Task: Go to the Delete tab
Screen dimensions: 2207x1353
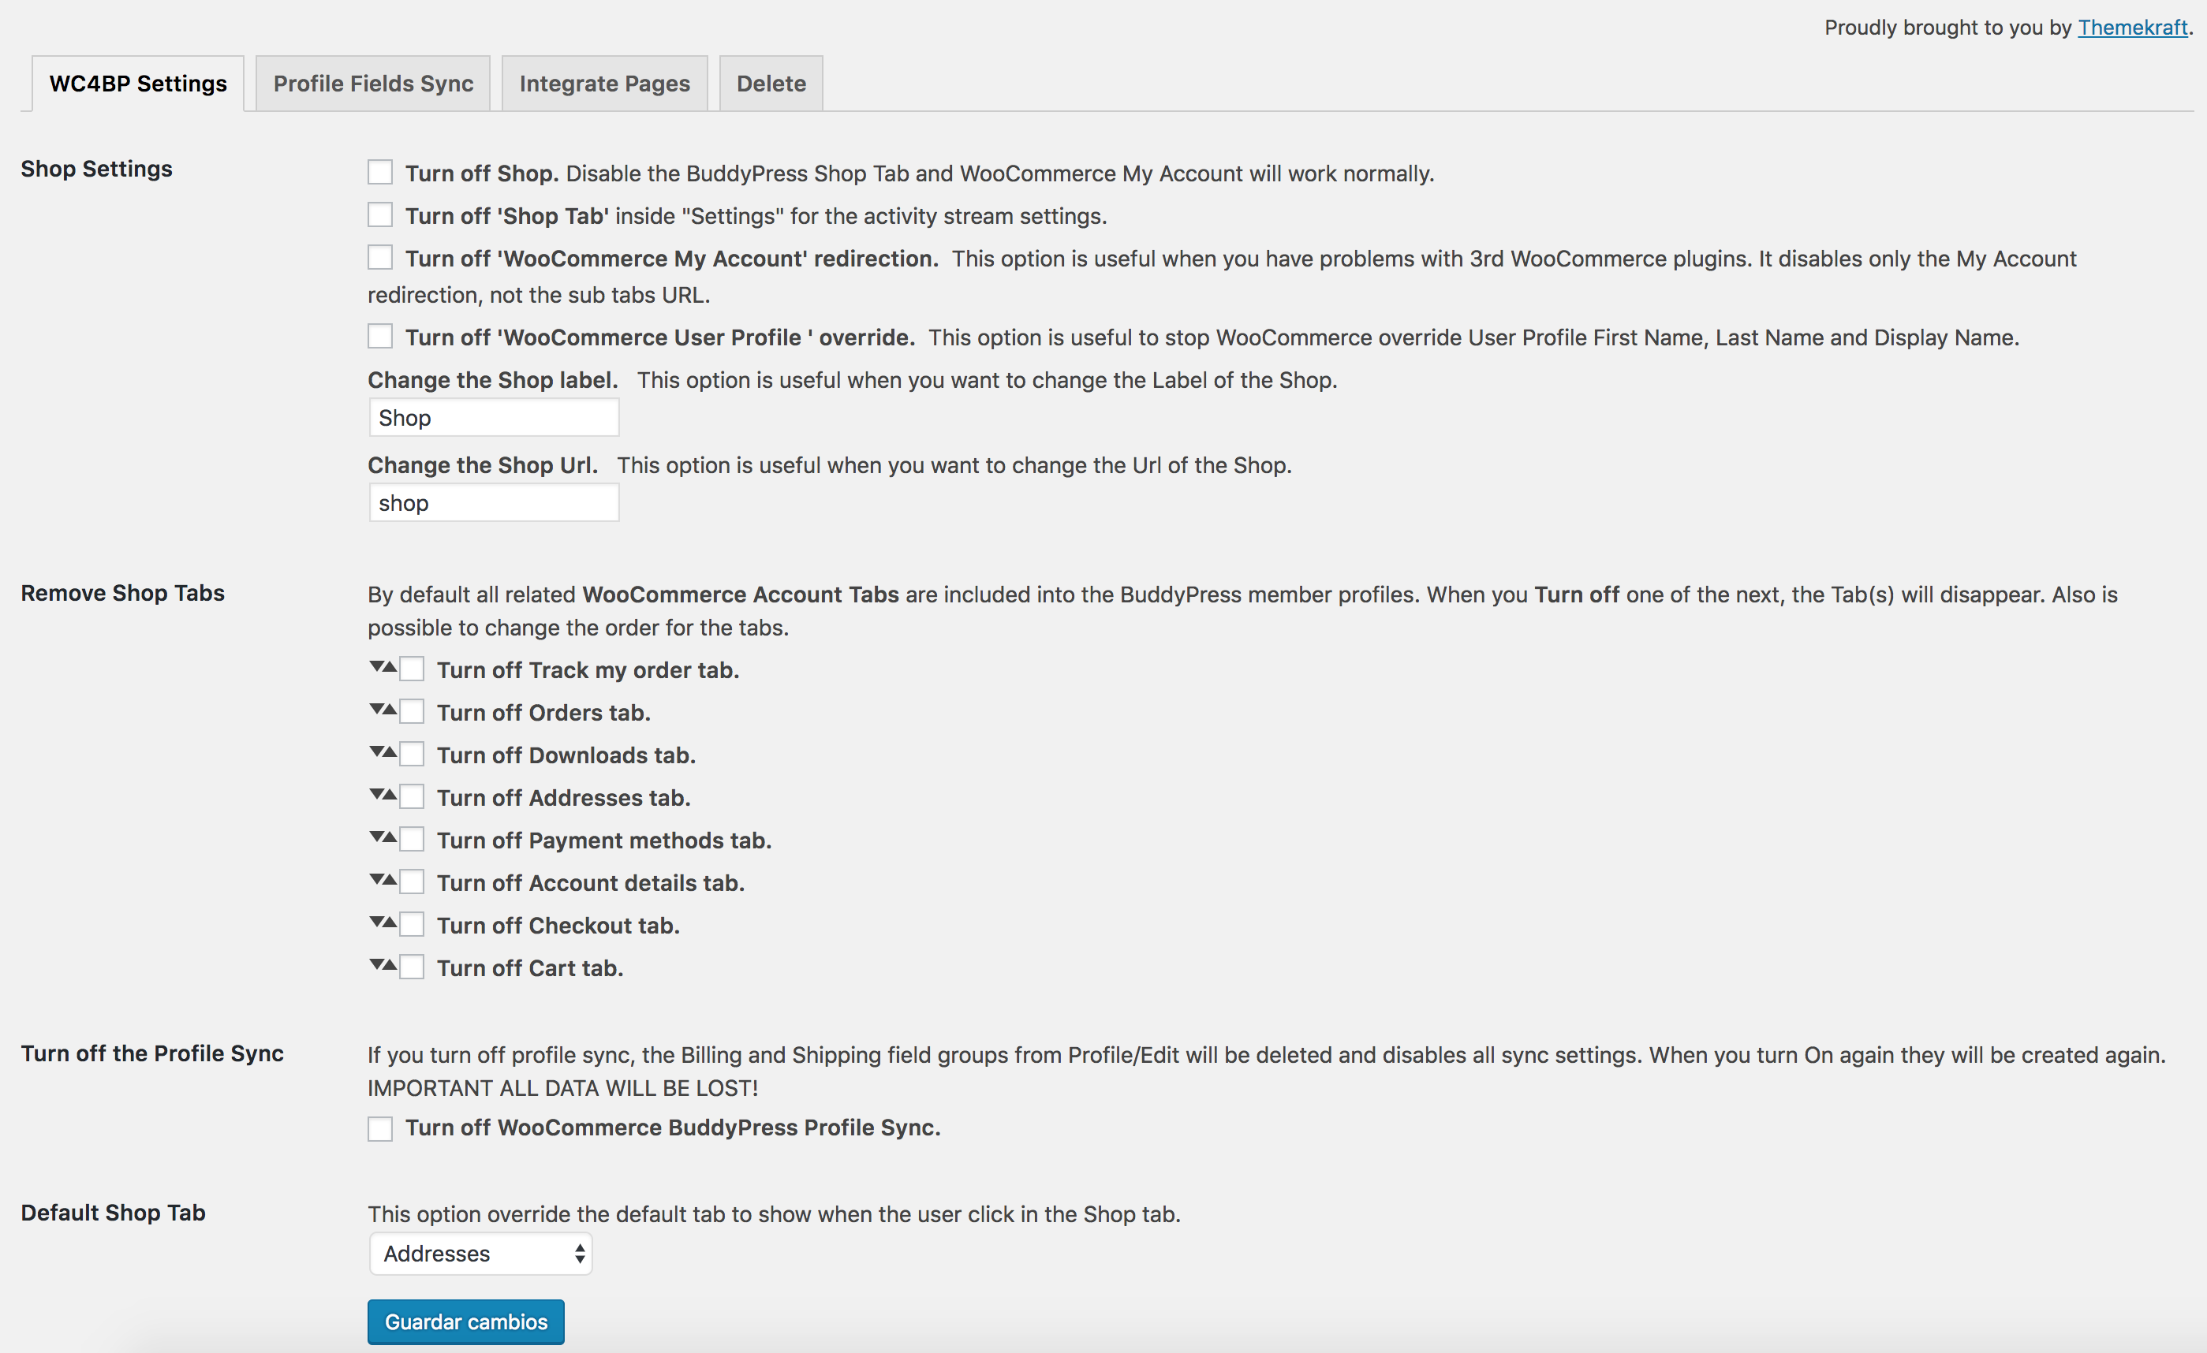Action: point(771,84)
